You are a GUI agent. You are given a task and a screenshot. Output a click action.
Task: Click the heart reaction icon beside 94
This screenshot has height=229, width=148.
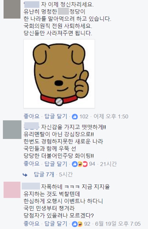click(x=85, y=164)
